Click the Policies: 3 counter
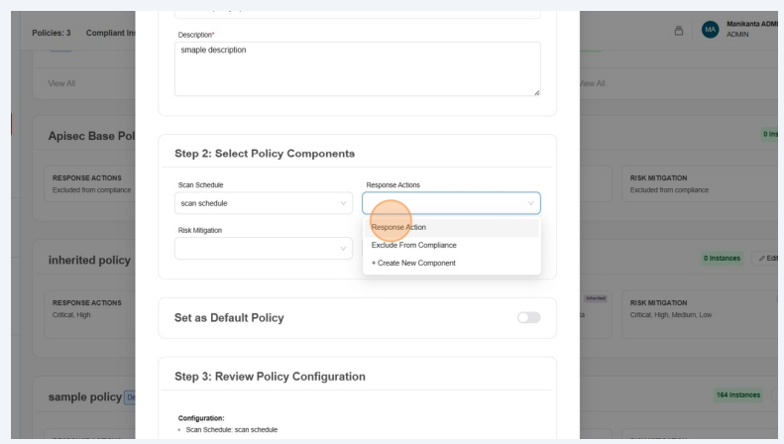The width and height of the screenshot is (784, 444). [x=52, y=33]
